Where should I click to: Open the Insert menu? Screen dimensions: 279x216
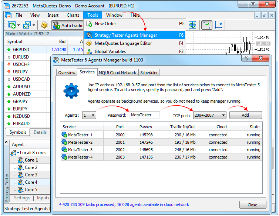(x=53, y=15)
